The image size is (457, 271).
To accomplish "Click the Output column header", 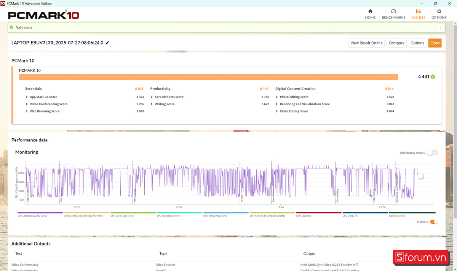I will coord(309,253).
